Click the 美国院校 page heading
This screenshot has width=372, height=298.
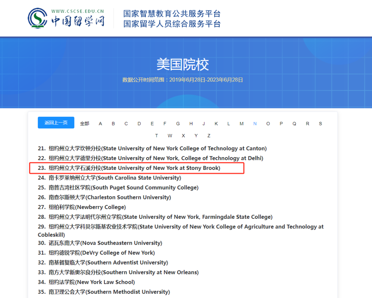pos(183,64)
